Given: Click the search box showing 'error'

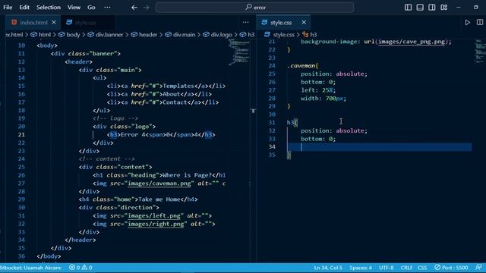Looking at the screenshot, I should pyautogui.click(x=255, y=7).
